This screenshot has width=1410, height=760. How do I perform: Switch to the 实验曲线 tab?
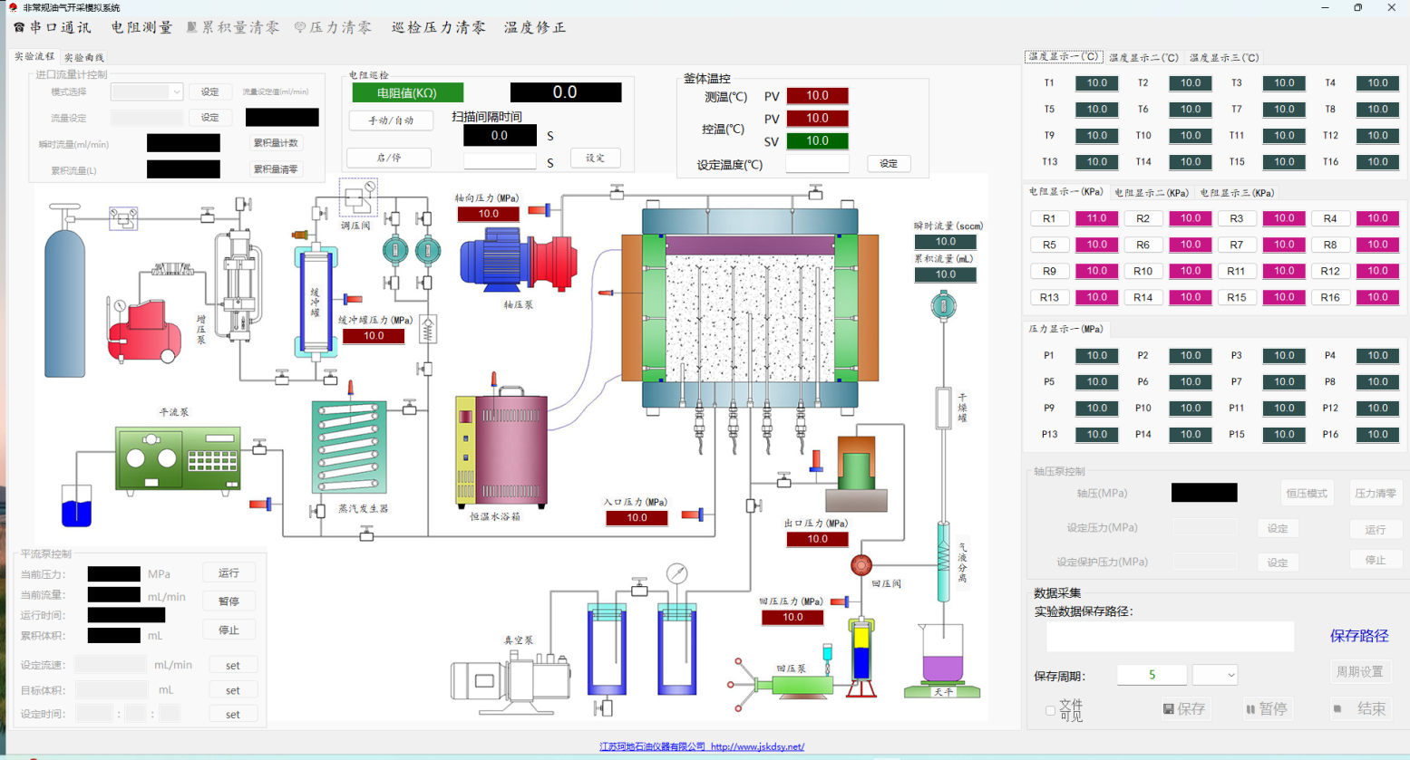pos(84,57)
